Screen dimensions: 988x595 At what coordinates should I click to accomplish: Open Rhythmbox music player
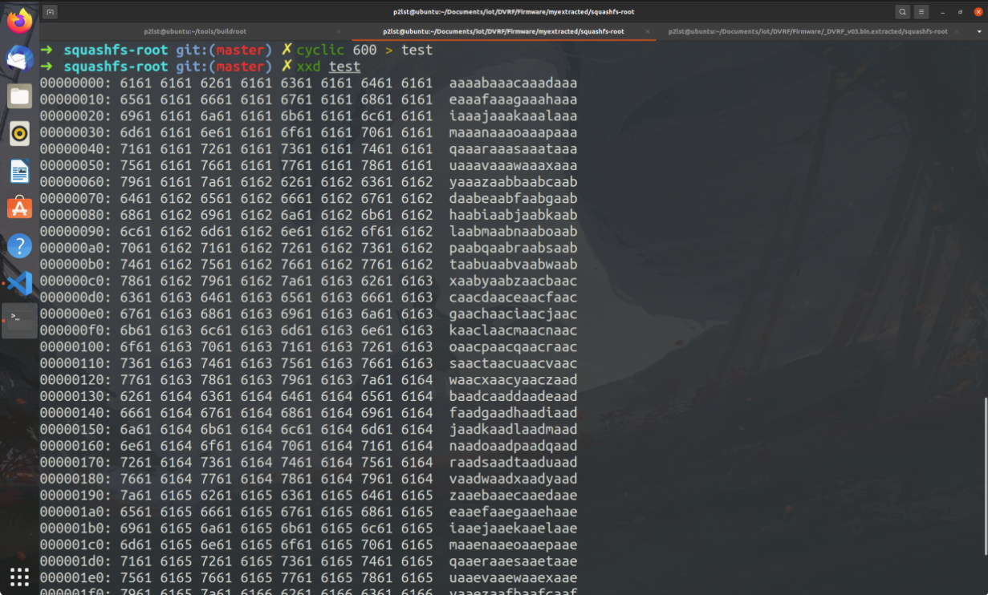point(19,134)
